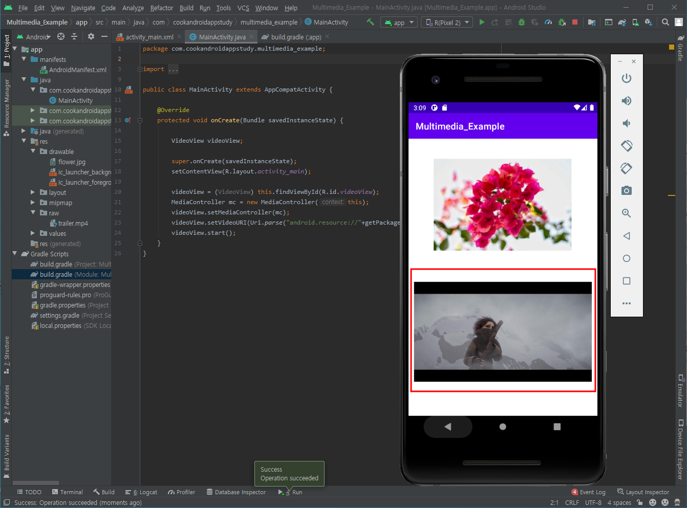Open the Layout Inspector

pos(643,492)
